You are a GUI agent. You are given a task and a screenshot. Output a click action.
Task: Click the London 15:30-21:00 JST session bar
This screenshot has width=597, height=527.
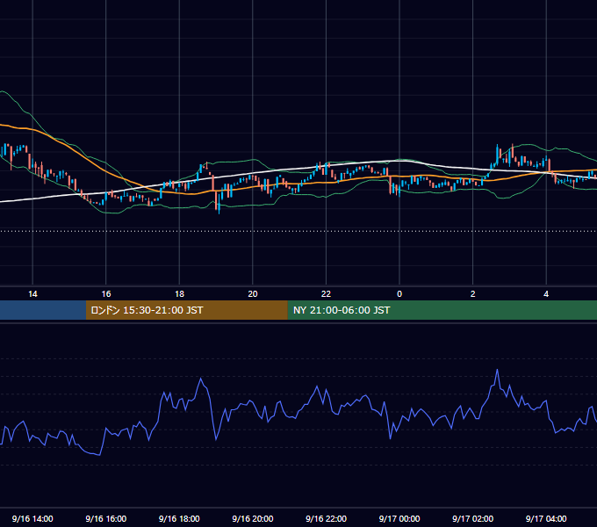click(x=186, y=310)
